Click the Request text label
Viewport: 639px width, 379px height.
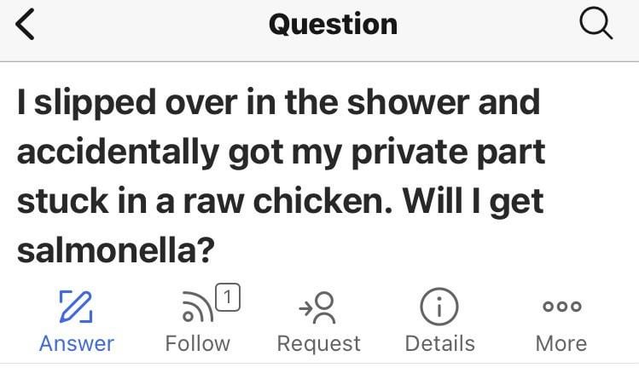[319, 343]
